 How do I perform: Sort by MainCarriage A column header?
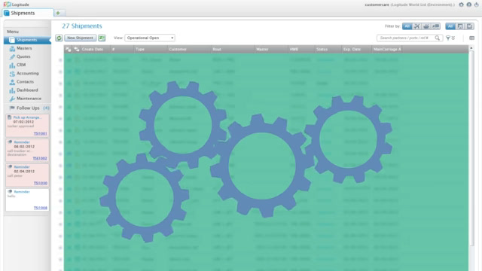tap(386, 49)
